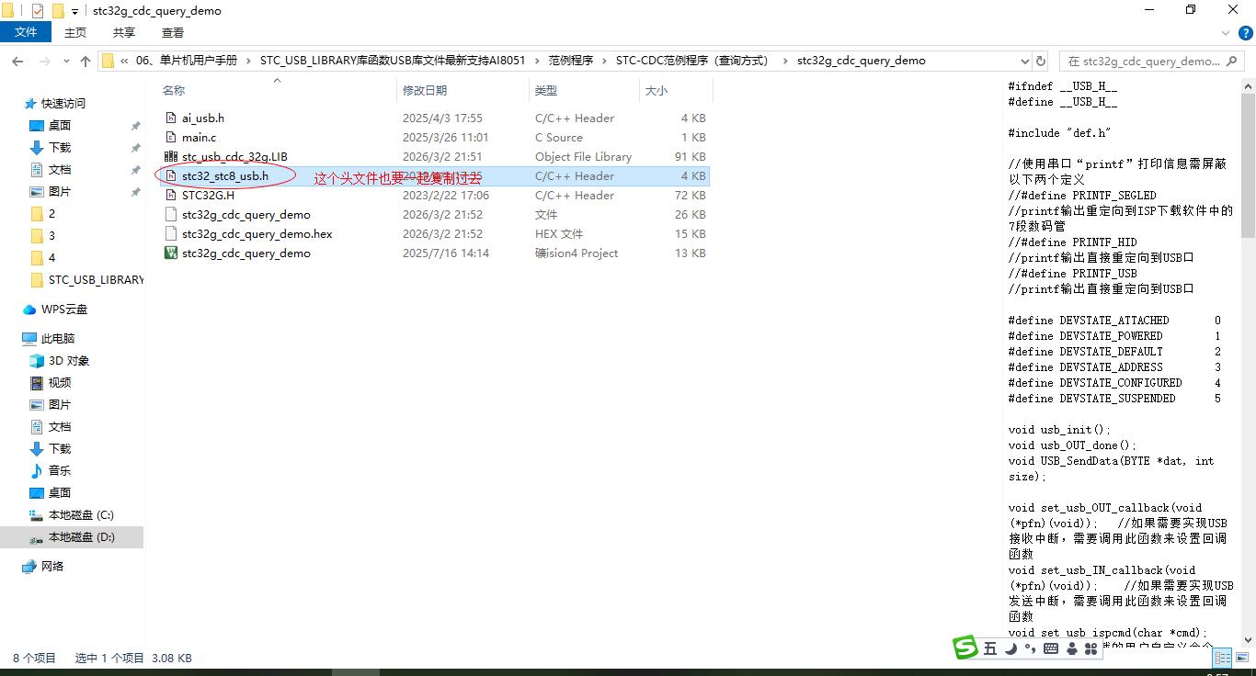Switch to details view using status bar toggle
This screenshot has width=1256, height=676.
tap(1222, 658)
